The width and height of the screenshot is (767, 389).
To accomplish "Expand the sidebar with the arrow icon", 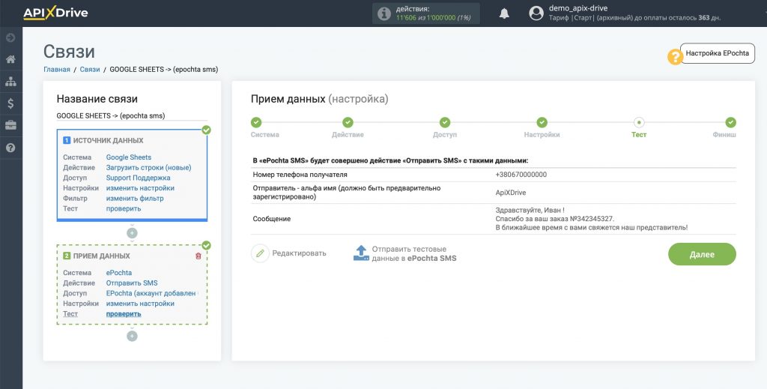I will tap(10, 37).
